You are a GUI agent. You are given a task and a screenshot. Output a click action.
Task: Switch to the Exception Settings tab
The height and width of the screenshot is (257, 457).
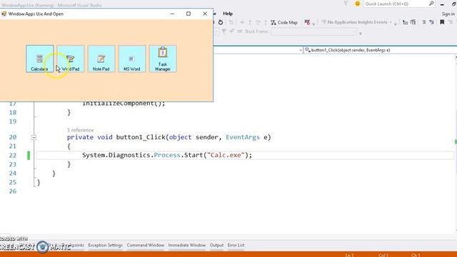click(105, 246)
